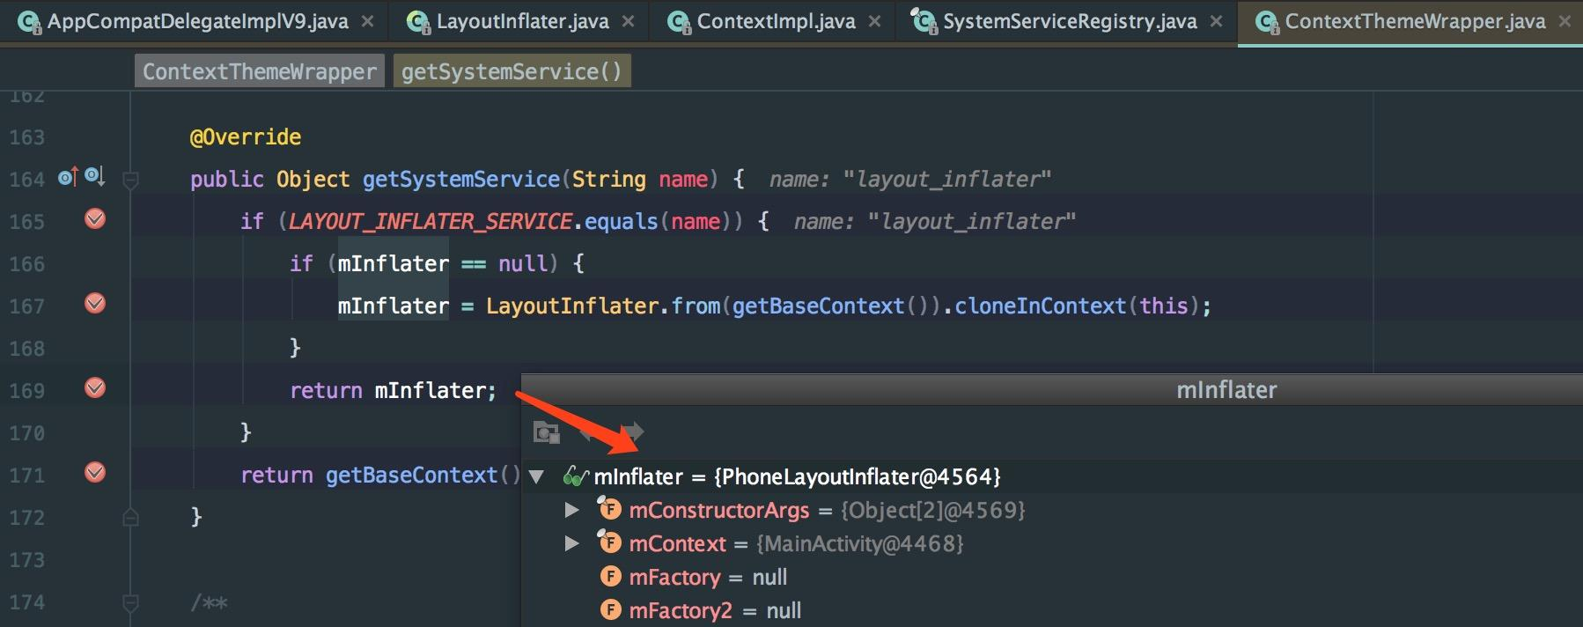
Task: Click the {Object[2]@4569} value
Action: click(x=933, y=511)
